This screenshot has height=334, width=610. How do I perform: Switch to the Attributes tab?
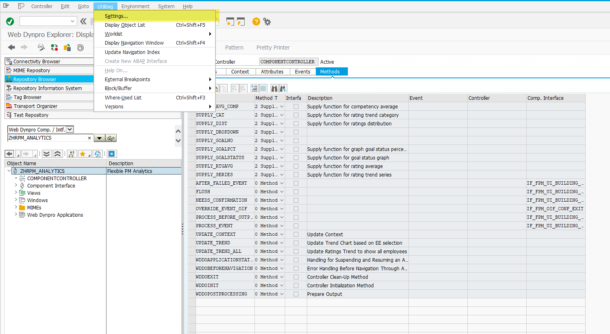[x=272, y=71]
